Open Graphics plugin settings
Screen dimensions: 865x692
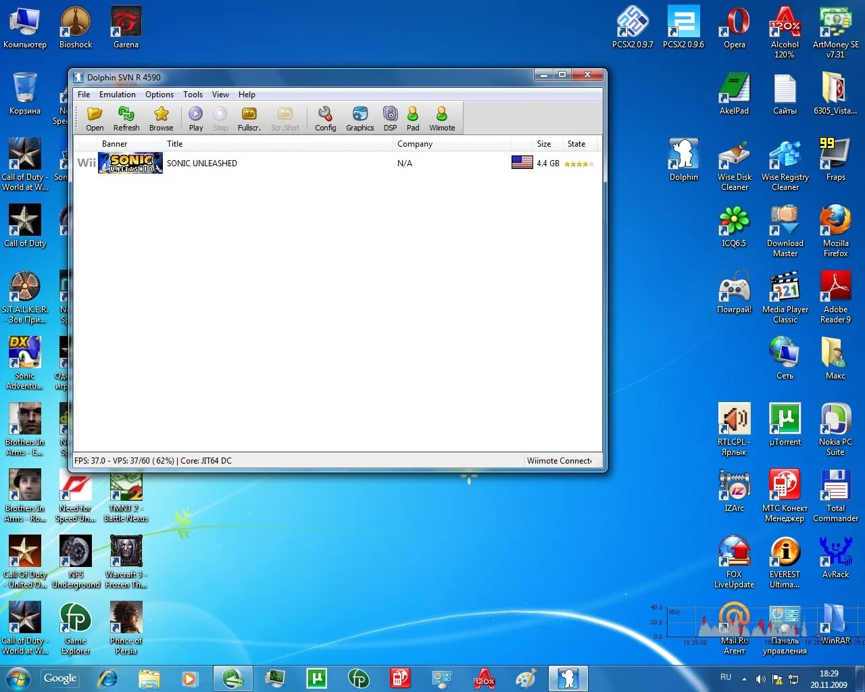[x=360, y=118]
